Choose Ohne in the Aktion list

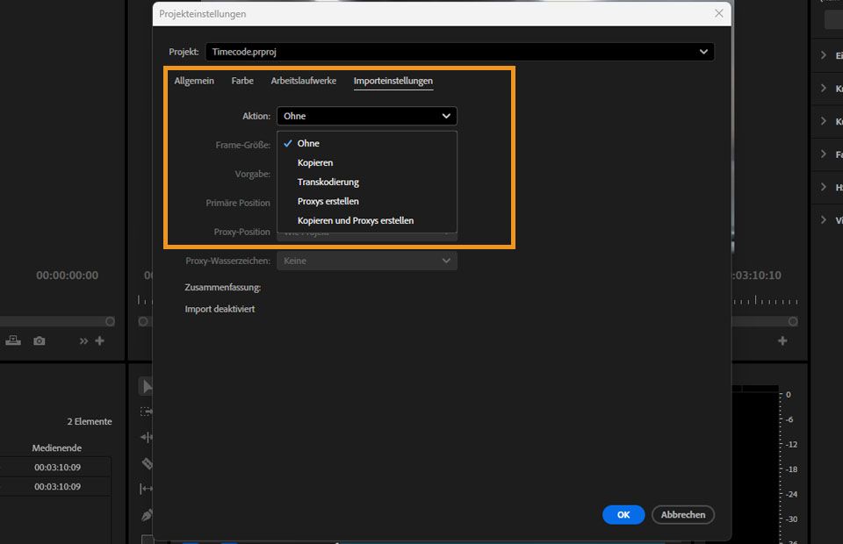point(367,143)
